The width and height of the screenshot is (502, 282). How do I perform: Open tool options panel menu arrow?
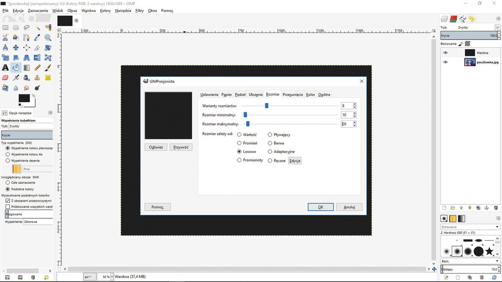click(50, 113)
